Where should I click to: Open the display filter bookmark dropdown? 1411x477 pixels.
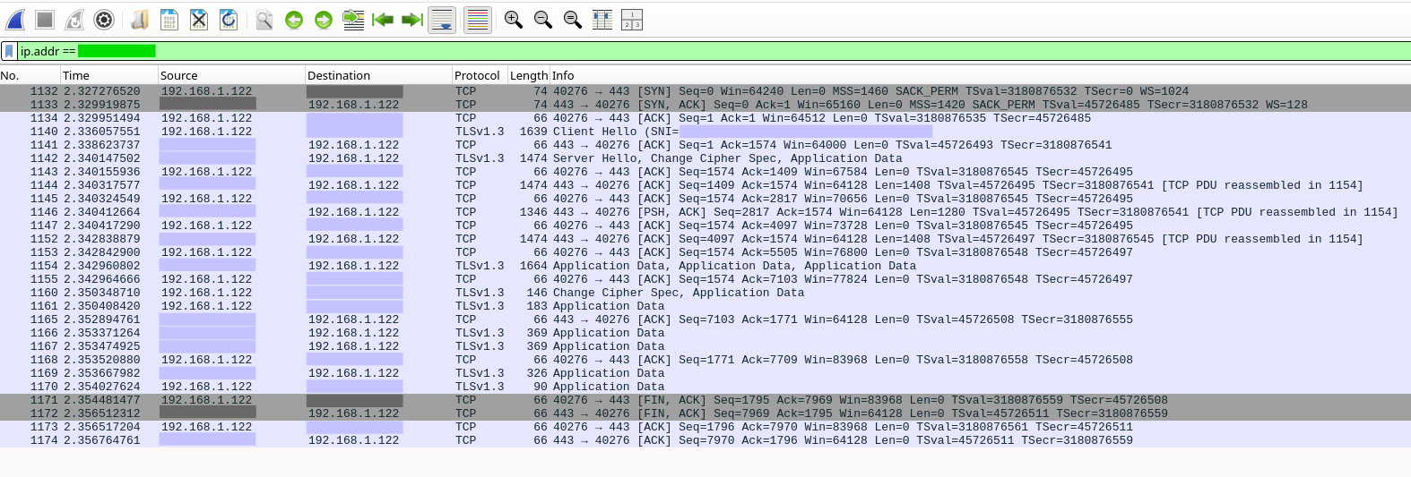[x=9, y=51]
